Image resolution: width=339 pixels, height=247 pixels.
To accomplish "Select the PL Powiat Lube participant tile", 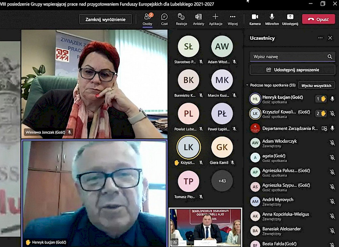I will (188, 117).
